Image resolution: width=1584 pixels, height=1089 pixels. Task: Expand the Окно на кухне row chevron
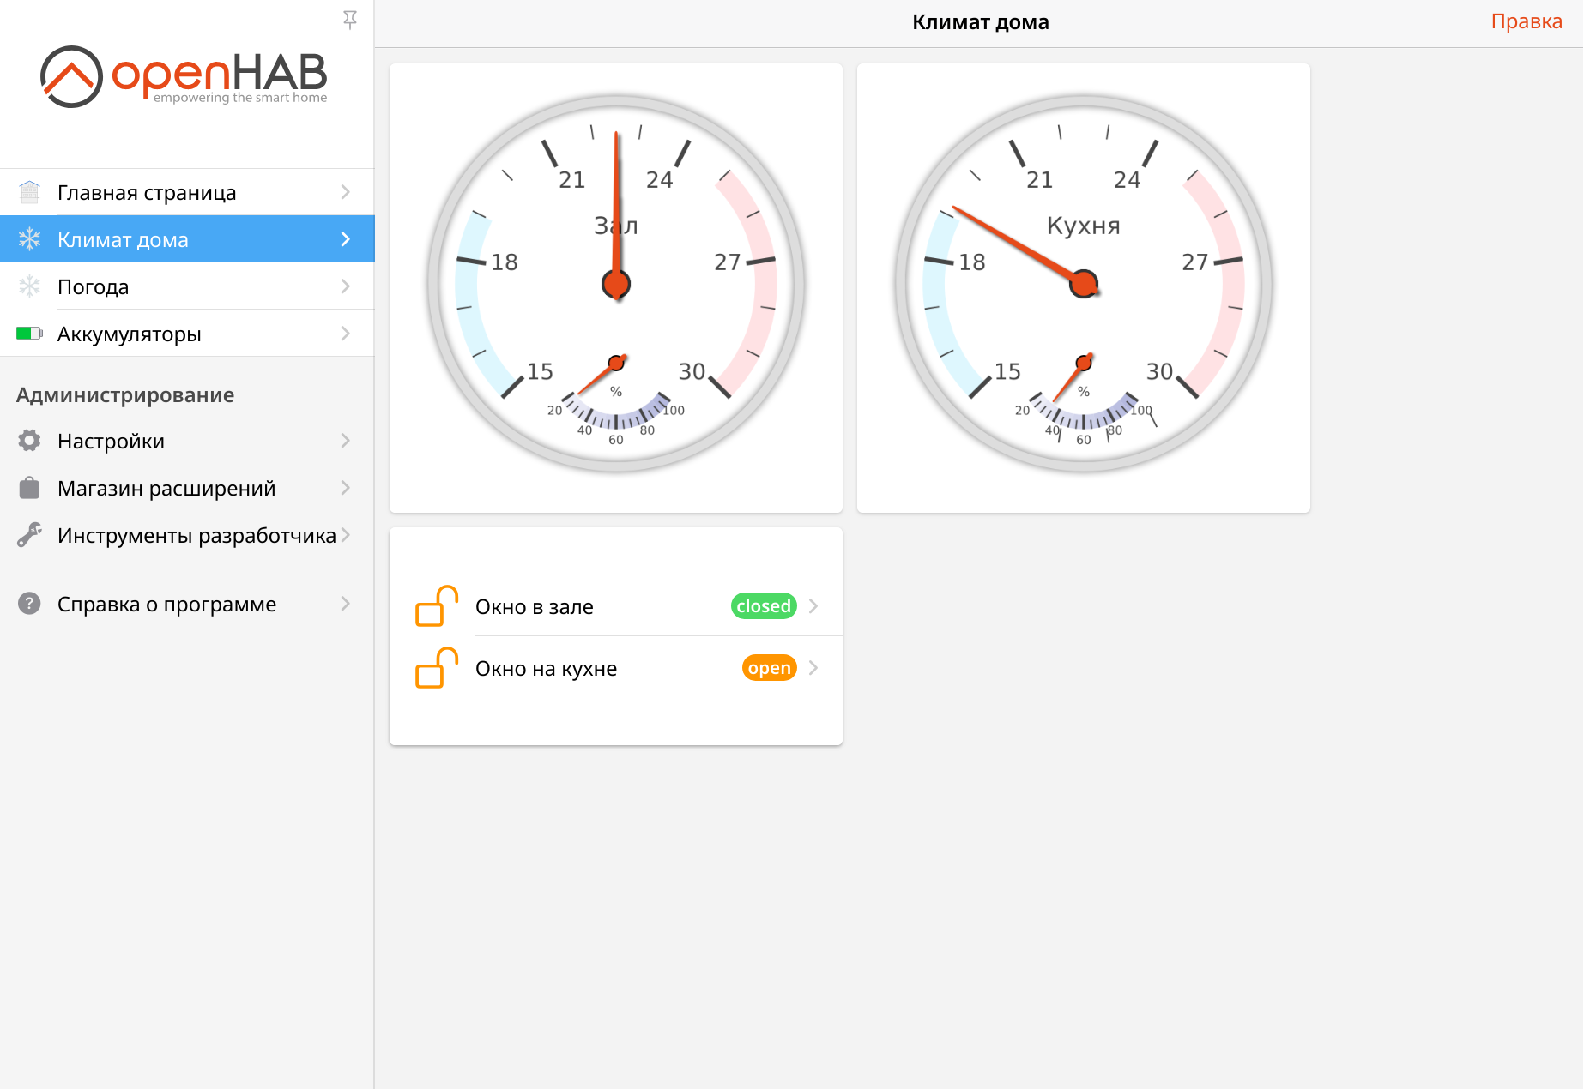[813, 668]
